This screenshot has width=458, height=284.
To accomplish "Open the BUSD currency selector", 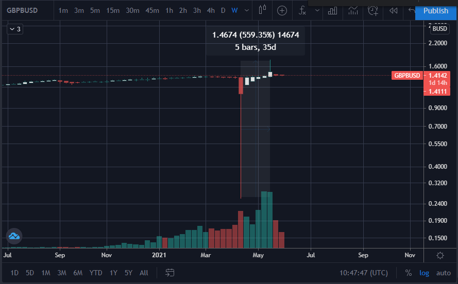I will [439, 29].
